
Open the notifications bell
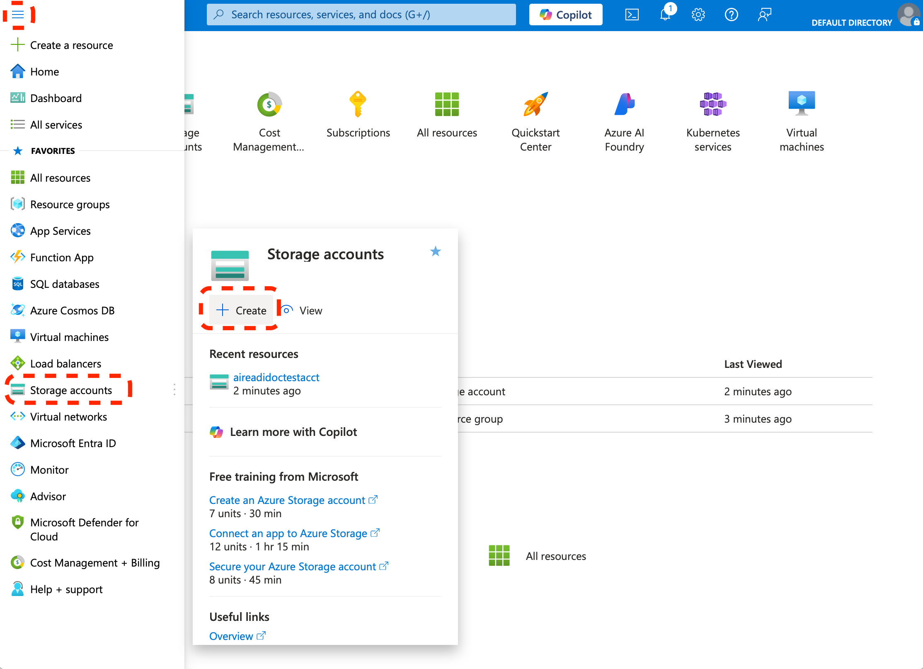[665, 15]
